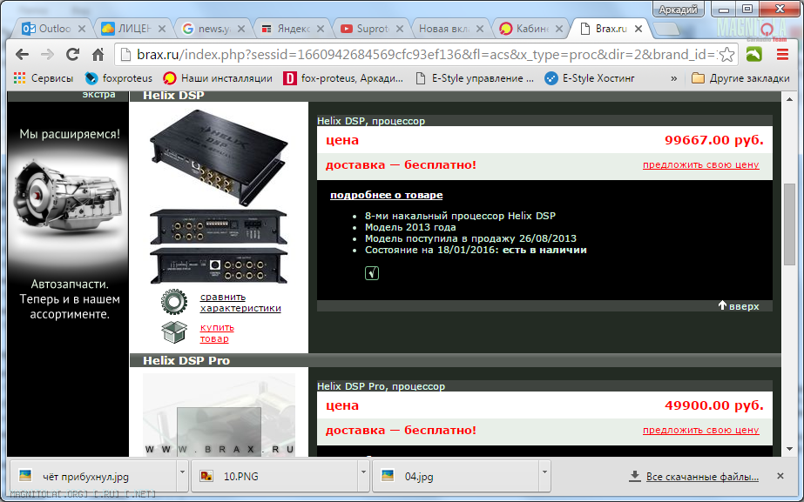804x502 pixels.
Task: Bookmark this page with the star icon
Action: point(727,54)
